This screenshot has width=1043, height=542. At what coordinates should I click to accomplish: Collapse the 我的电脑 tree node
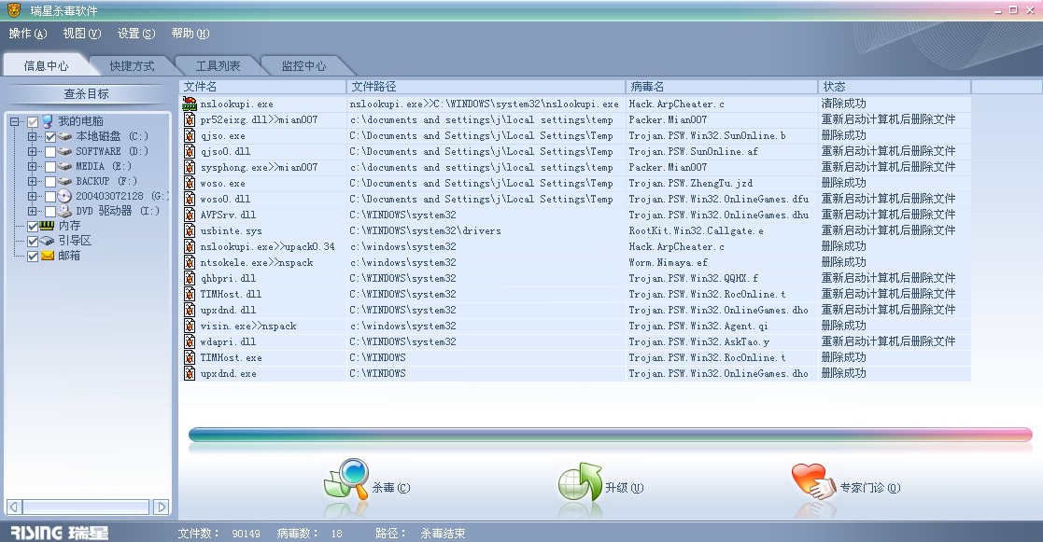tap(14, 121)
